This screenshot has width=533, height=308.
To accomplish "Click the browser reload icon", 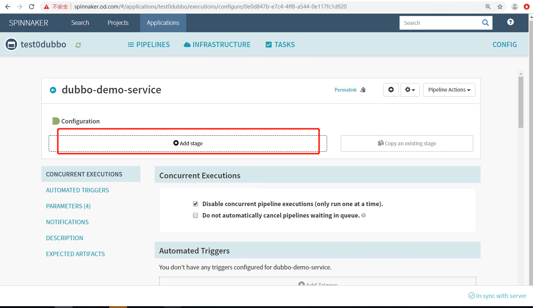I will pos(32,7).
